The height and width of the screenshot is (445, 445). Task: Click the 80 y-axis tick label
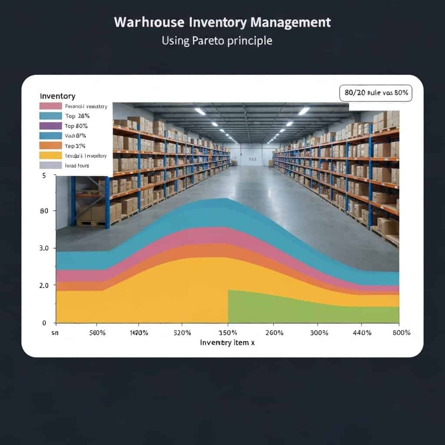point(44,211)
